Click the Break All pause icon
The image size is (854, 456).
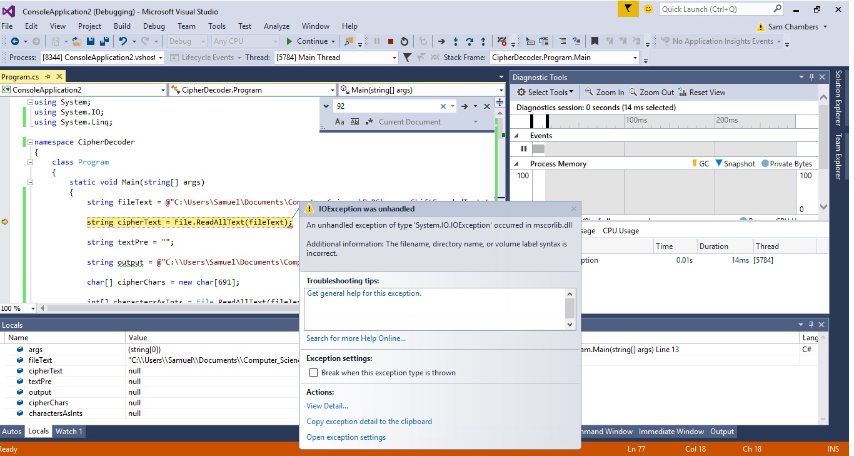coord(377,41)
